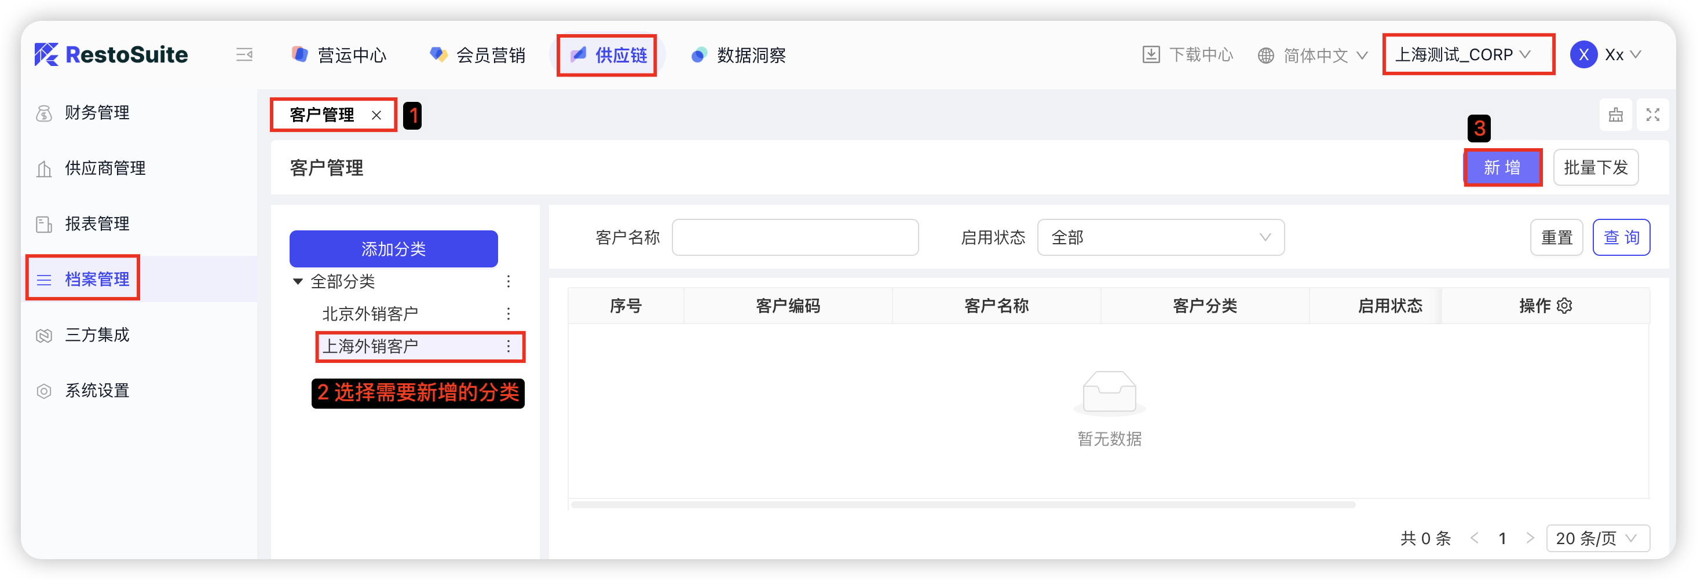
Task: Open more options for 上海外销客户
Action: (x=508, y=346)
